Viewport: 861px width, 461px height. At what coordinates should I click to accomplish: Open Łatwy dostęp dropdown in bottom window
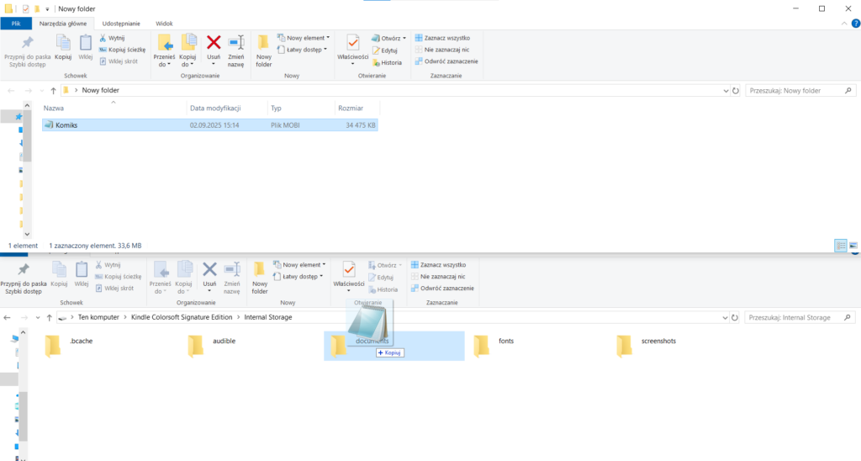point(298,277)
